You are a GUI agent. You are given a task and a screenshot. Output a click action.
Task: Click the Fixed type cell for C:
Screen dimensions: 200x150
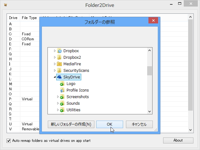point(26,34)
